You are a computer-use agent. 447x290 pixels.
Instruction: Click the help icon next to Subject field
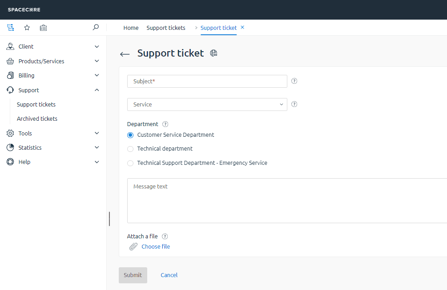[294, 81]
